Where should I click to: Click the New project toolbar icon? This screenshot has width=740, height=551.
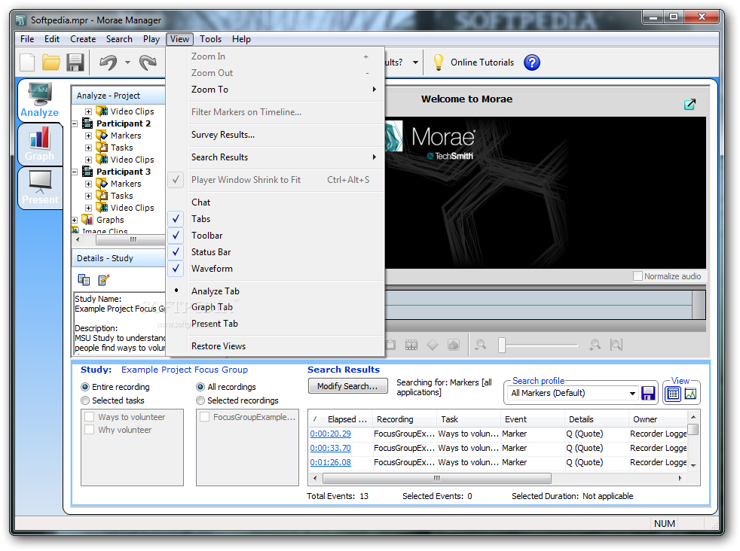pyautogui.click(x=27, y=62)
